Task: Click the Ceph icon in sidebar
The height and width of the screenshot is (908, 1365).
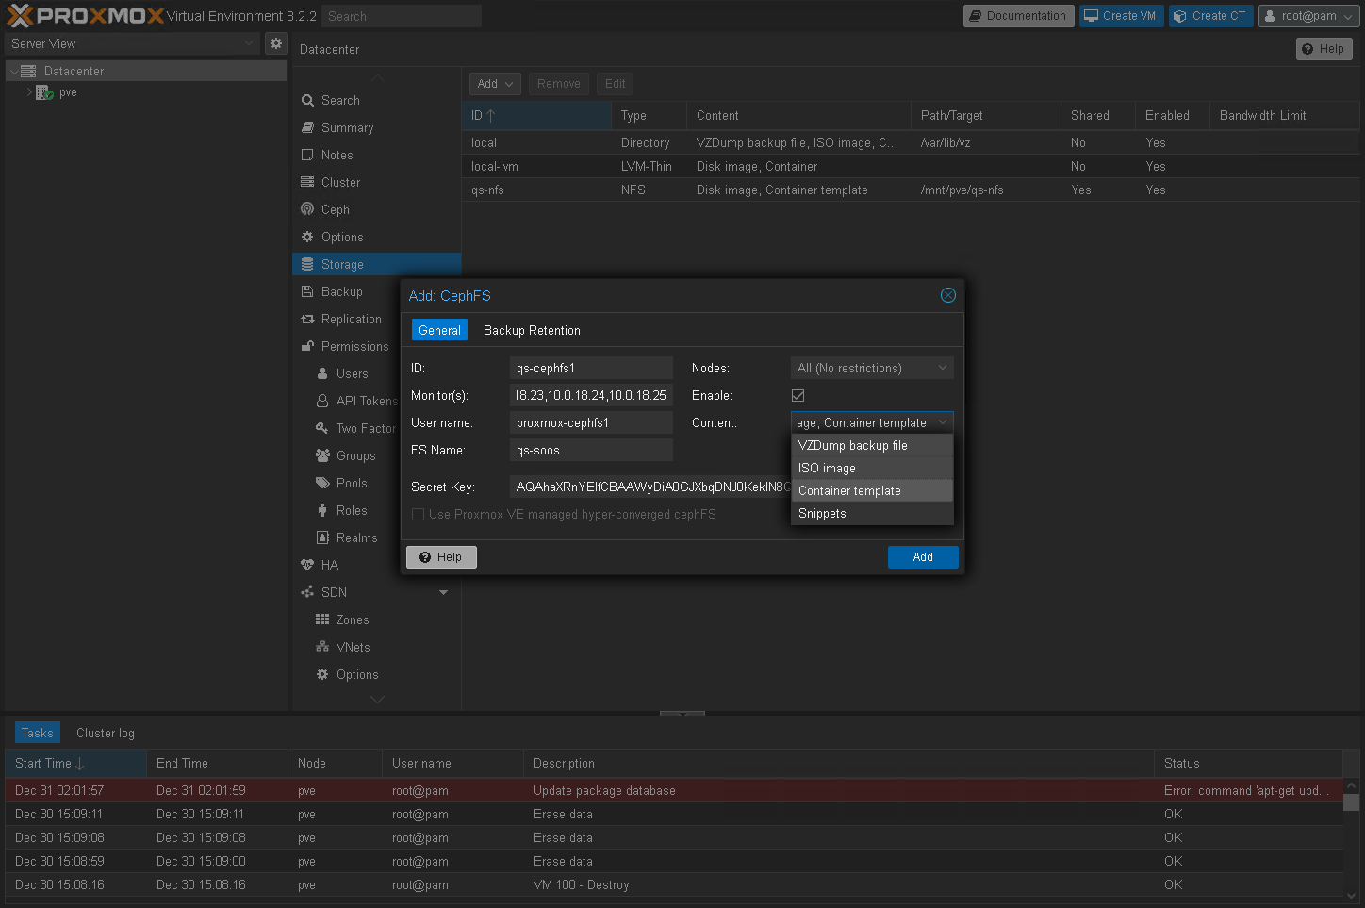Action: [307, 209]
